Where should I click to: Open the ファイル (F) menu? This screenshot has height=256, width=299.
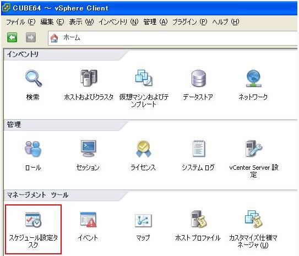coord(21,22)
